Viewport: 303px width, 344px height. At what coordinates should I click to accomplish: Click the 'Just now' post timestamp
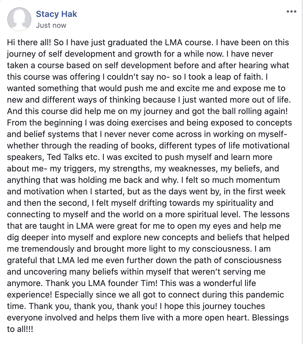(x=51, y=25)
